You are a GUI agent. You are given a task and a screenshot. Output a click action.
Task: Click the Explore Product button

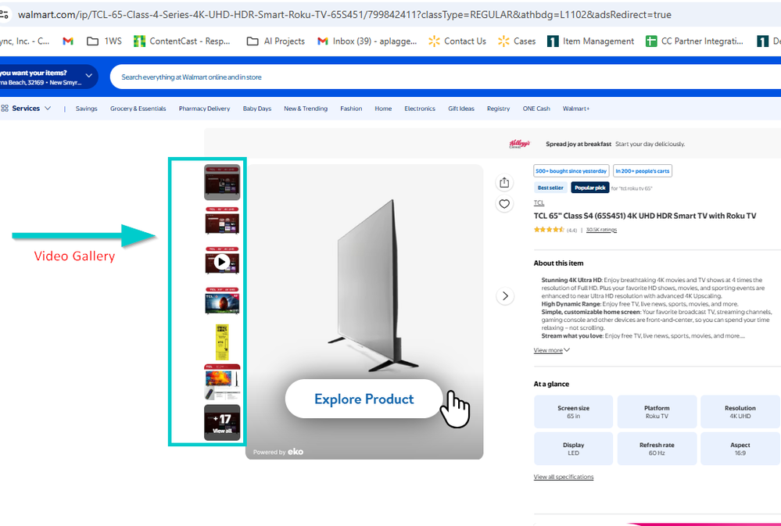pos(364,399)
